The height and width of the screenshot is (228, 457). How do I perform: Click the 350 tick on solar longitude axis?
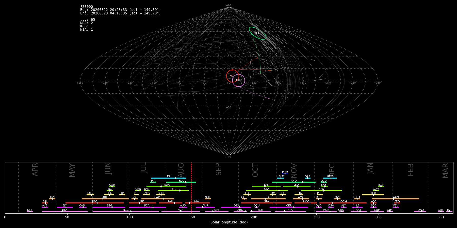440,217
